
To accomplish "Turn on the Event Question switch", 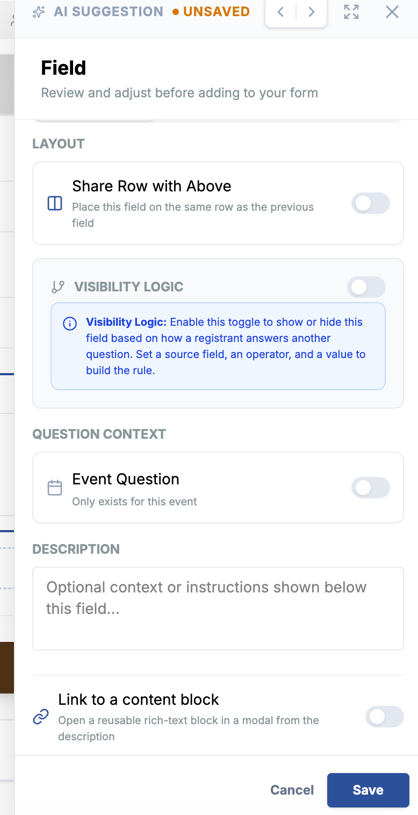I will [x=371, y=488].
